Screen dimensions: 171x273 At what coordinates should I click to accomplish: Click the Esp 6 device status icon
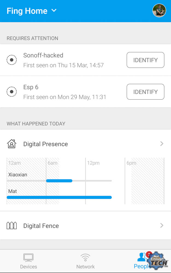tap(11, 92)
